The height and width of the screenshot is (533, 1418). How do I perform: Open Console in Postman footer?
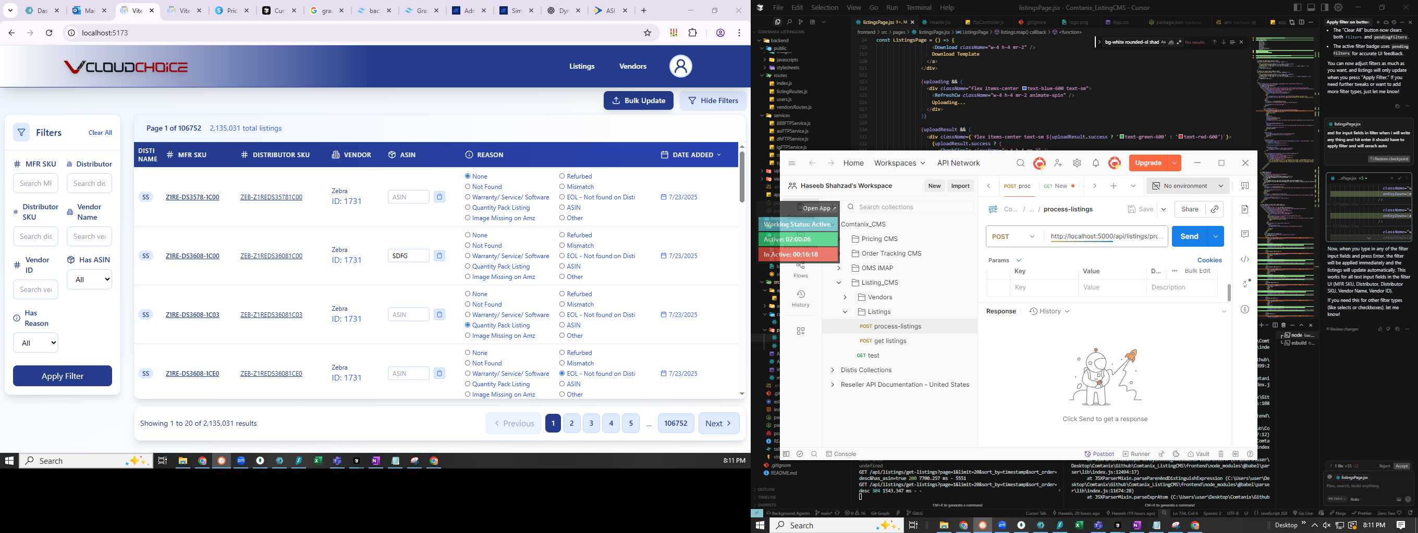(840, 454)
